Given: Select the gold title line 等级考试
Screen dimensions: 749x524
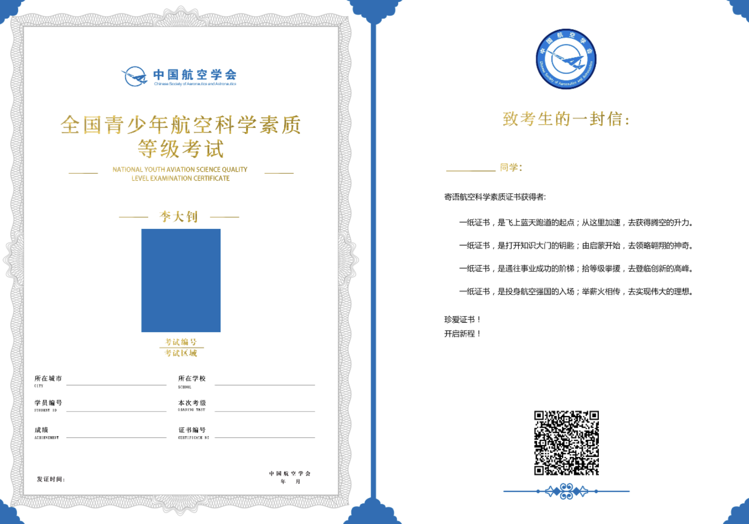Looking at the screenshot, I should 181,149.
